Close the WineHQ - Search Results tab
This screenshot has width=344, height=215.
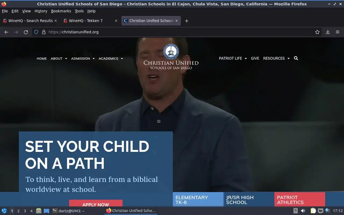tap(56, 21)
